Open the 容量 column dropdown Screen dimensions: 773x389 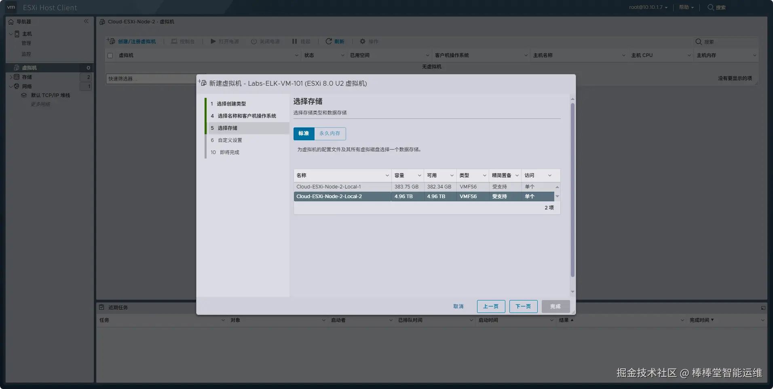click(x=419, y=175)
